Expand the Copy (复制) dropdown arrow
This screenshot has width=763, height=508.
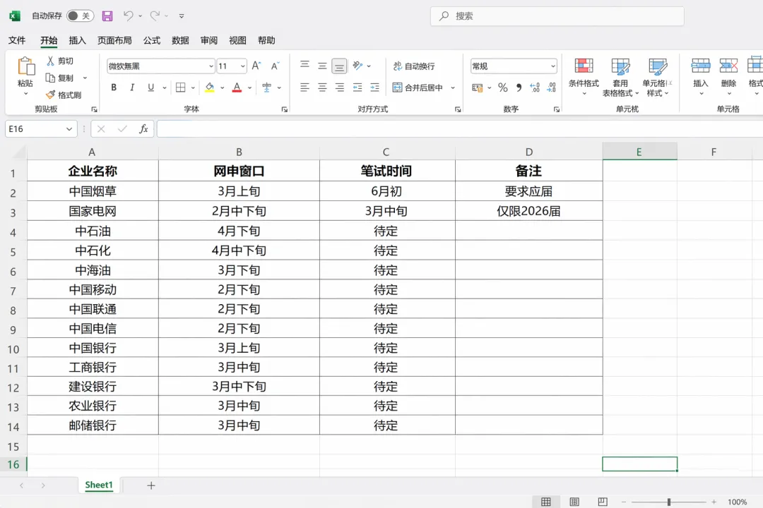(85, 78)
